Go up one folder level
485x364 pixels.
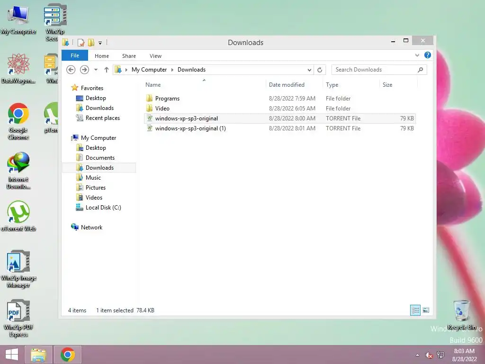[107, 70]
